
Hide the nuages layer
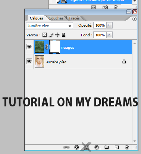29,47
